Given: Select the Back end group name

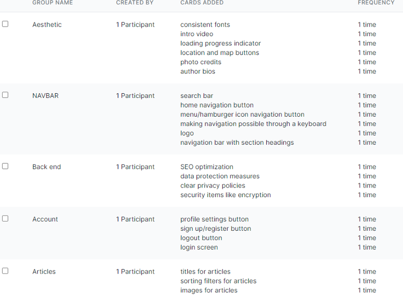Looking at the screenshot, I should pyautogui.click(x=46, y=167).
